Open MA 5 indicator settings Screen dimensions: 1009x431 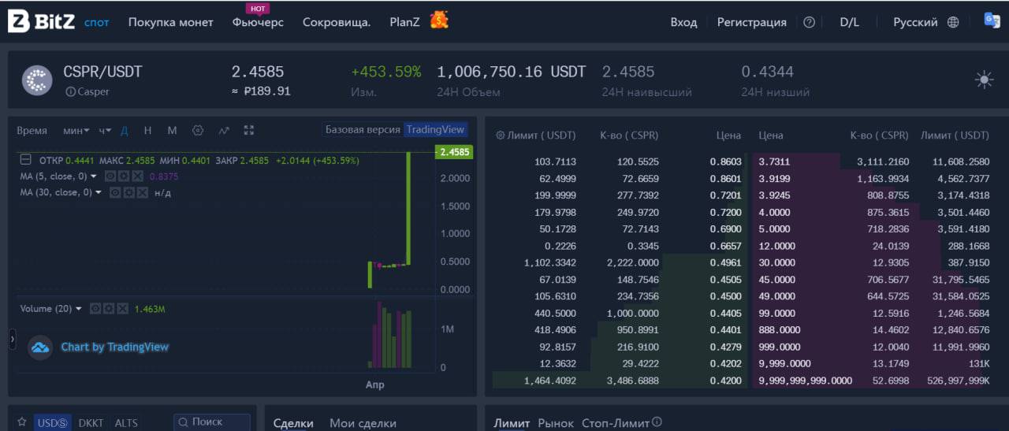[x=123, y=176]
